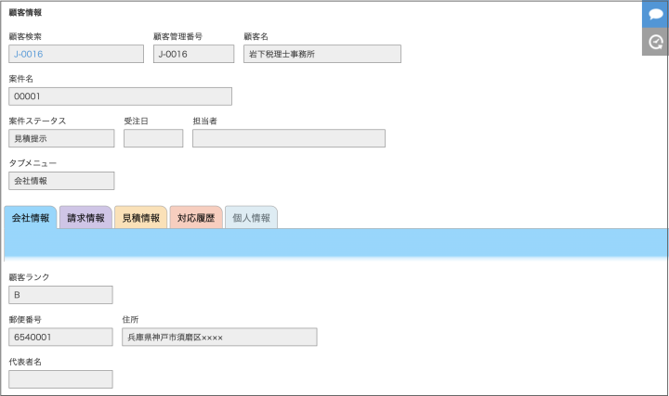
Task: Select the empty 担当者 field
Action: pyautogui.click(x=288, y=138)
